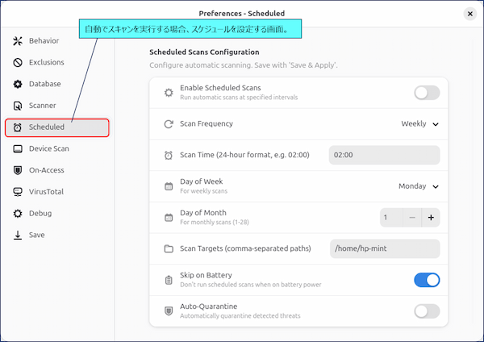484x342 pixels.
Task: Decrease Day of Month with minus button
Action: pyautogui.click(x=412, y=218)
